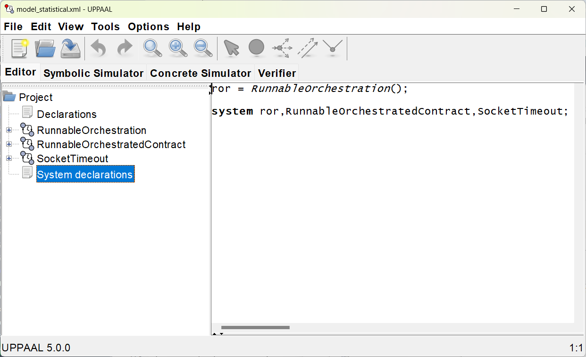Expand the RunnableOrchestratedContract tree node
This screenshot has width=586, height=357.
[9, 144]
